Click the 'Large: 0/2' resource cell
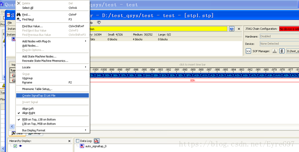The width and height of the screenshot is (299, 152). coord(165,35)
